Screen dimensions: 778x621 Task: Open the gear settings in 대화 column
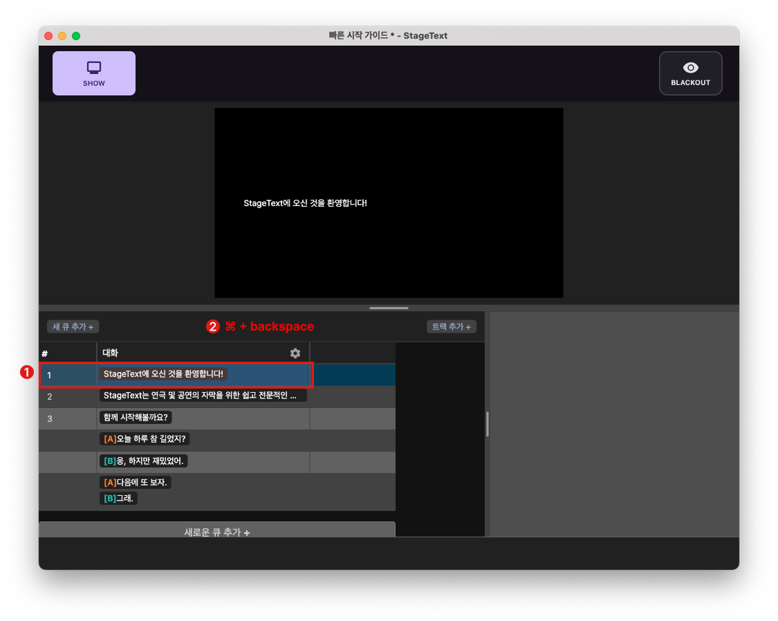295,353
